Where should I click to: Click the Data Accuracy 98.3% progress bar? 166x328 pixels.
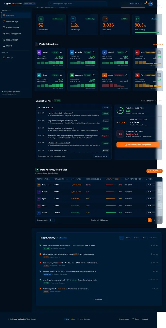pyautogui.click(x=147, y=32)
